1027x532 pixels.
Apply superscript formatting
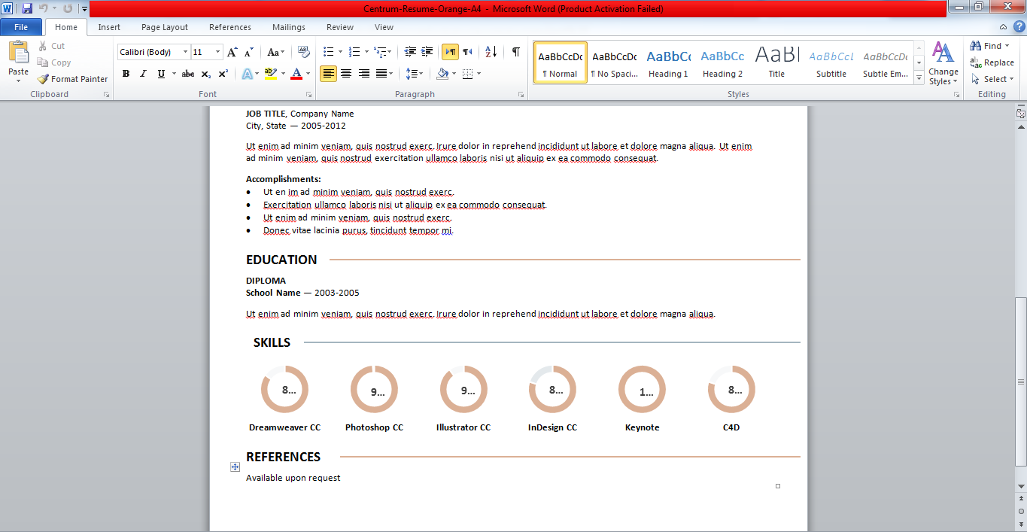pos(223,74)
